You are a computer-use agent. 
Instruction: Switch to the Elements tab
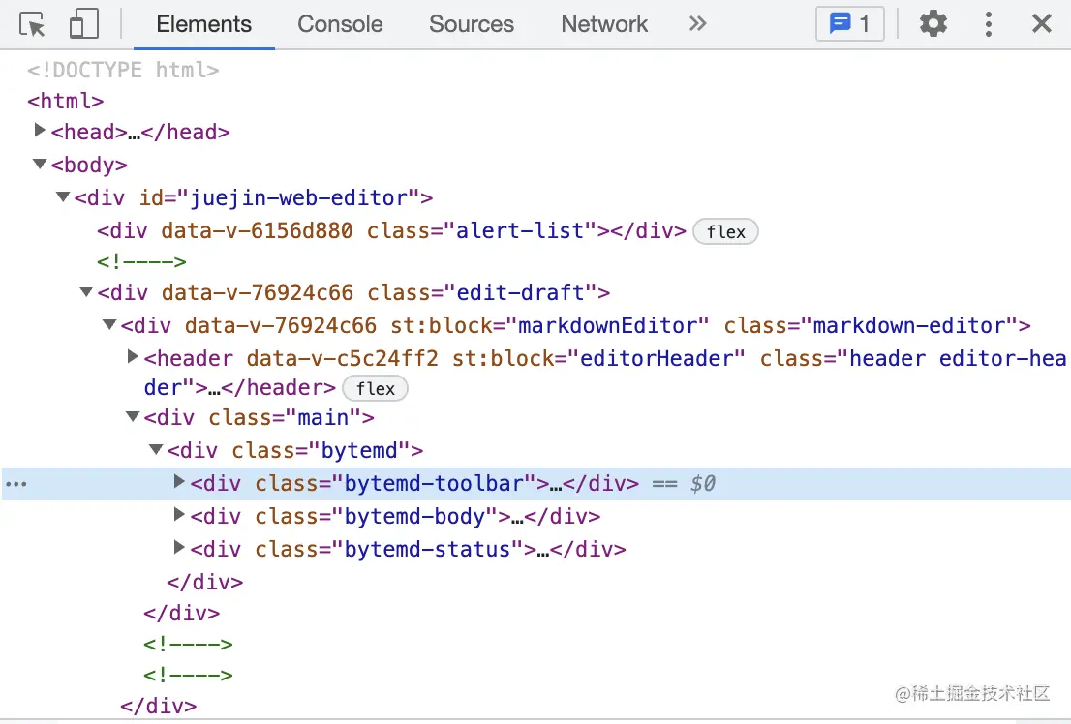pos(203,24)
